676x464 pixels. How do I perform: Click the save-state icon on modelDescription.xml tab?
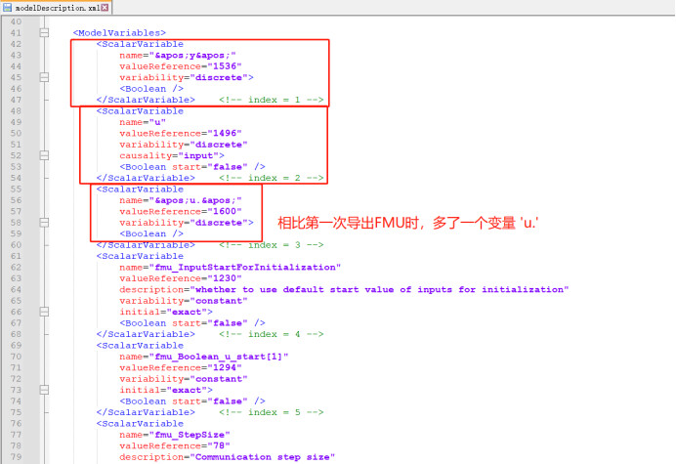tap(8, 8)
